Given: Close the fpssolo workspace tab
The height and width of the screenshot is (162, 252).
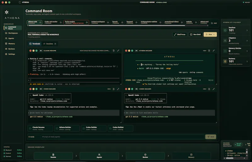Looking at the screenshot, I should [122, 22].
